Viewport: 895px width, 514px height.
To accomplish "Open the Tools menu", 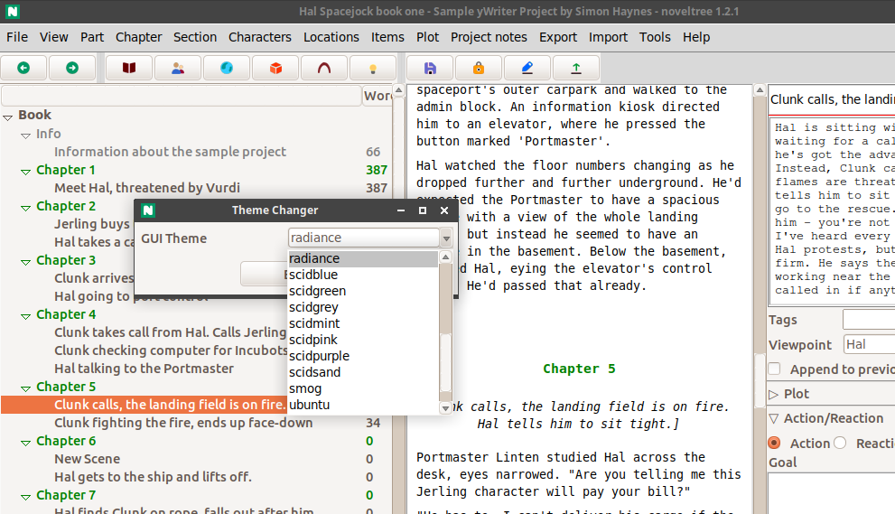I will click(x=655, y=37).
